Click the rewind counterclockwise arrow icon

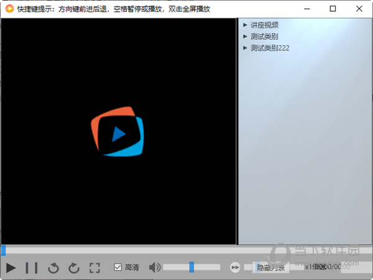[53, 268]
